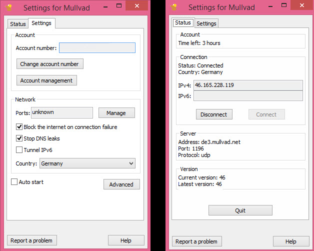Click 'Country: Germany' status text
314x251 pixels.
(x=200, y=72)
